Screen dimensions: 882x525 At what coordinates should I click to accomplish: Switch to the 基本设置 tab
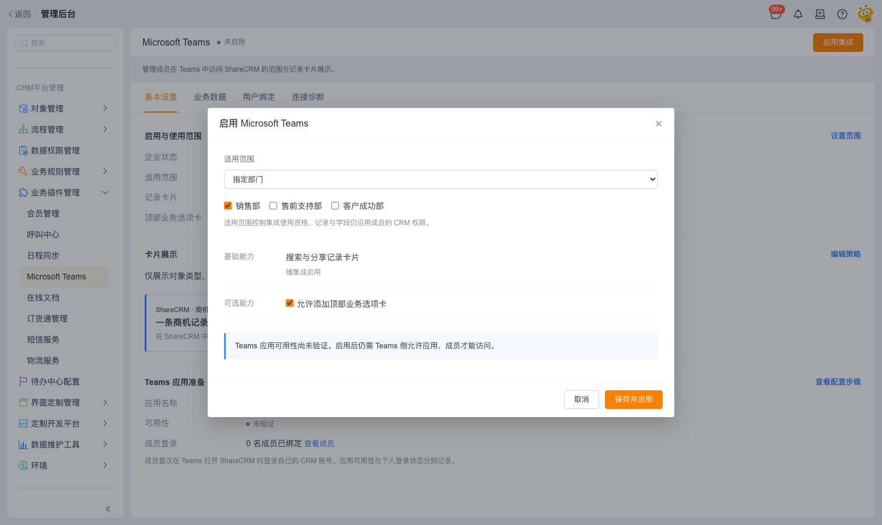[161, 97]
